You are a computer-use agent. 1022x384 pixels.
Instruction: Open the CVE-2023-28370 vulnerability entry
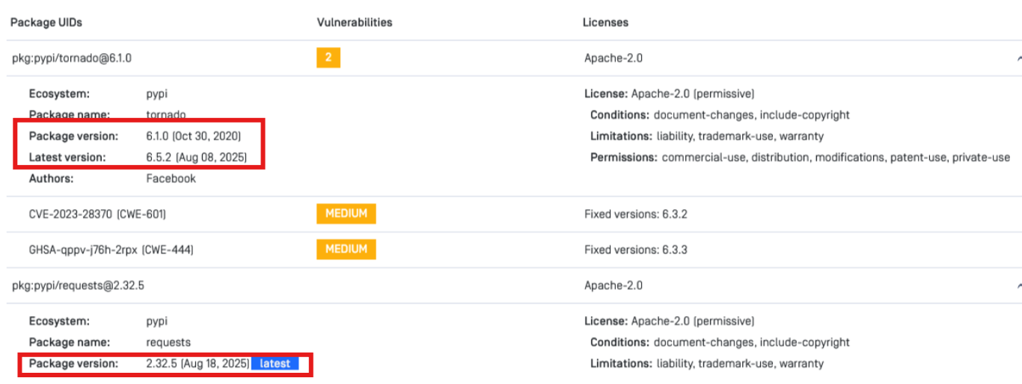[97, 214]
